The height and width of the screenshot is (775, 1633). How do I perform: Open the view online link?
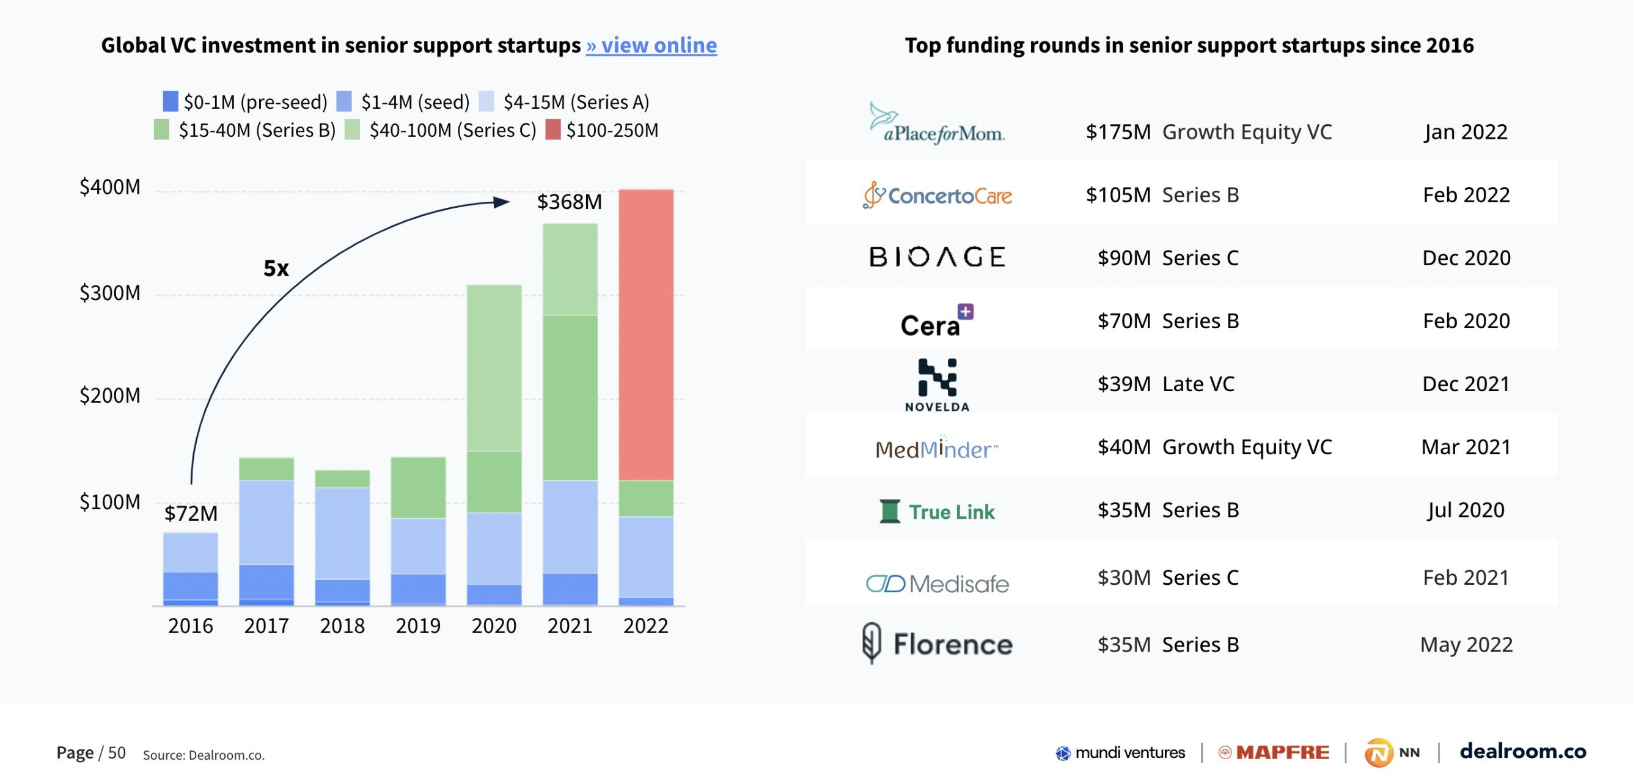click(x=651, y=46)
